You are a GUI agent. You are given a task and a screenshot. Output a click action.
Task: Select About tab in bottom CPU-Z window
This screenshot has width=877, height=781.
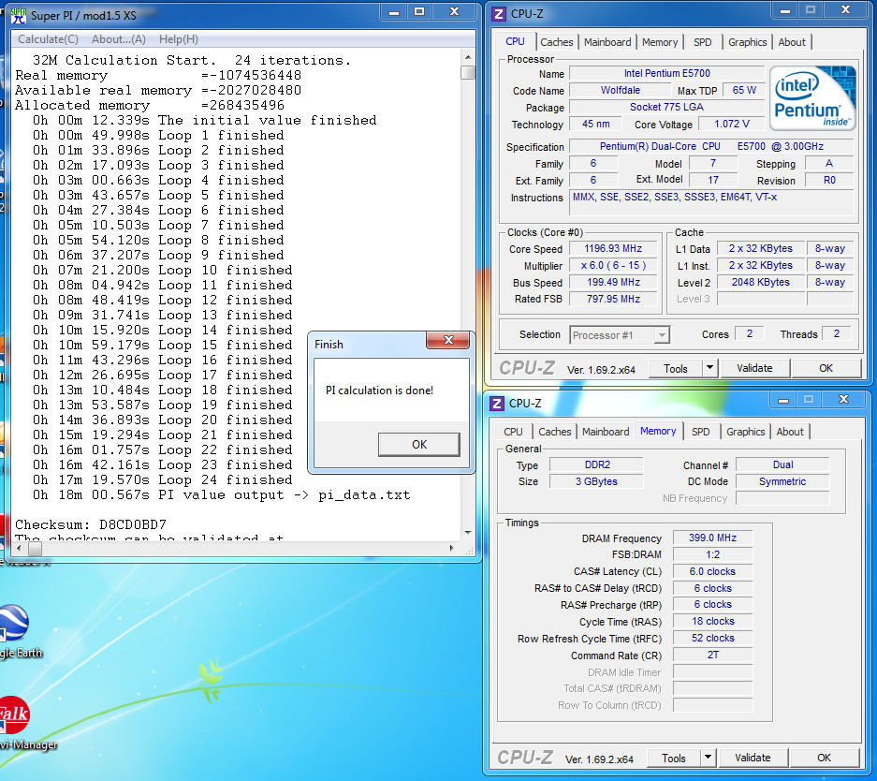tap(790, 432)
